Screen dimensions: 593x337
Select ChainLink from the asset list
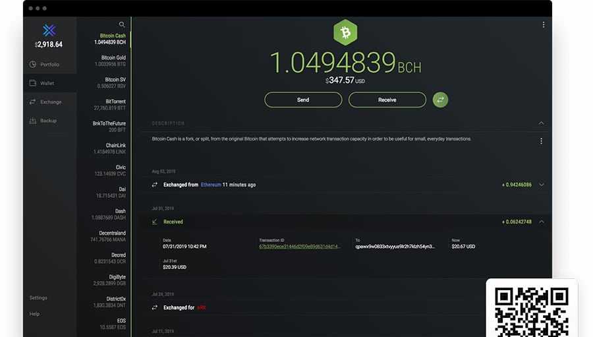pos(109,148)
